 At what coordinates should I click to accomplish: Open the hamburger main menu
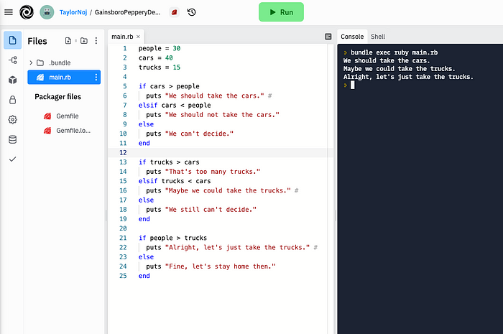(x=9, y=12)
